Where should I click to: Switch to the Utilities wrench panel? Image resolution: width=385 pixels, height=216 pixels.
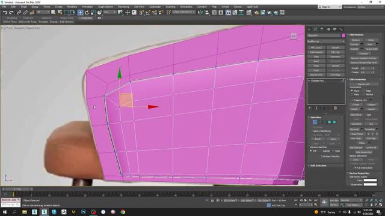coord(341,29)
